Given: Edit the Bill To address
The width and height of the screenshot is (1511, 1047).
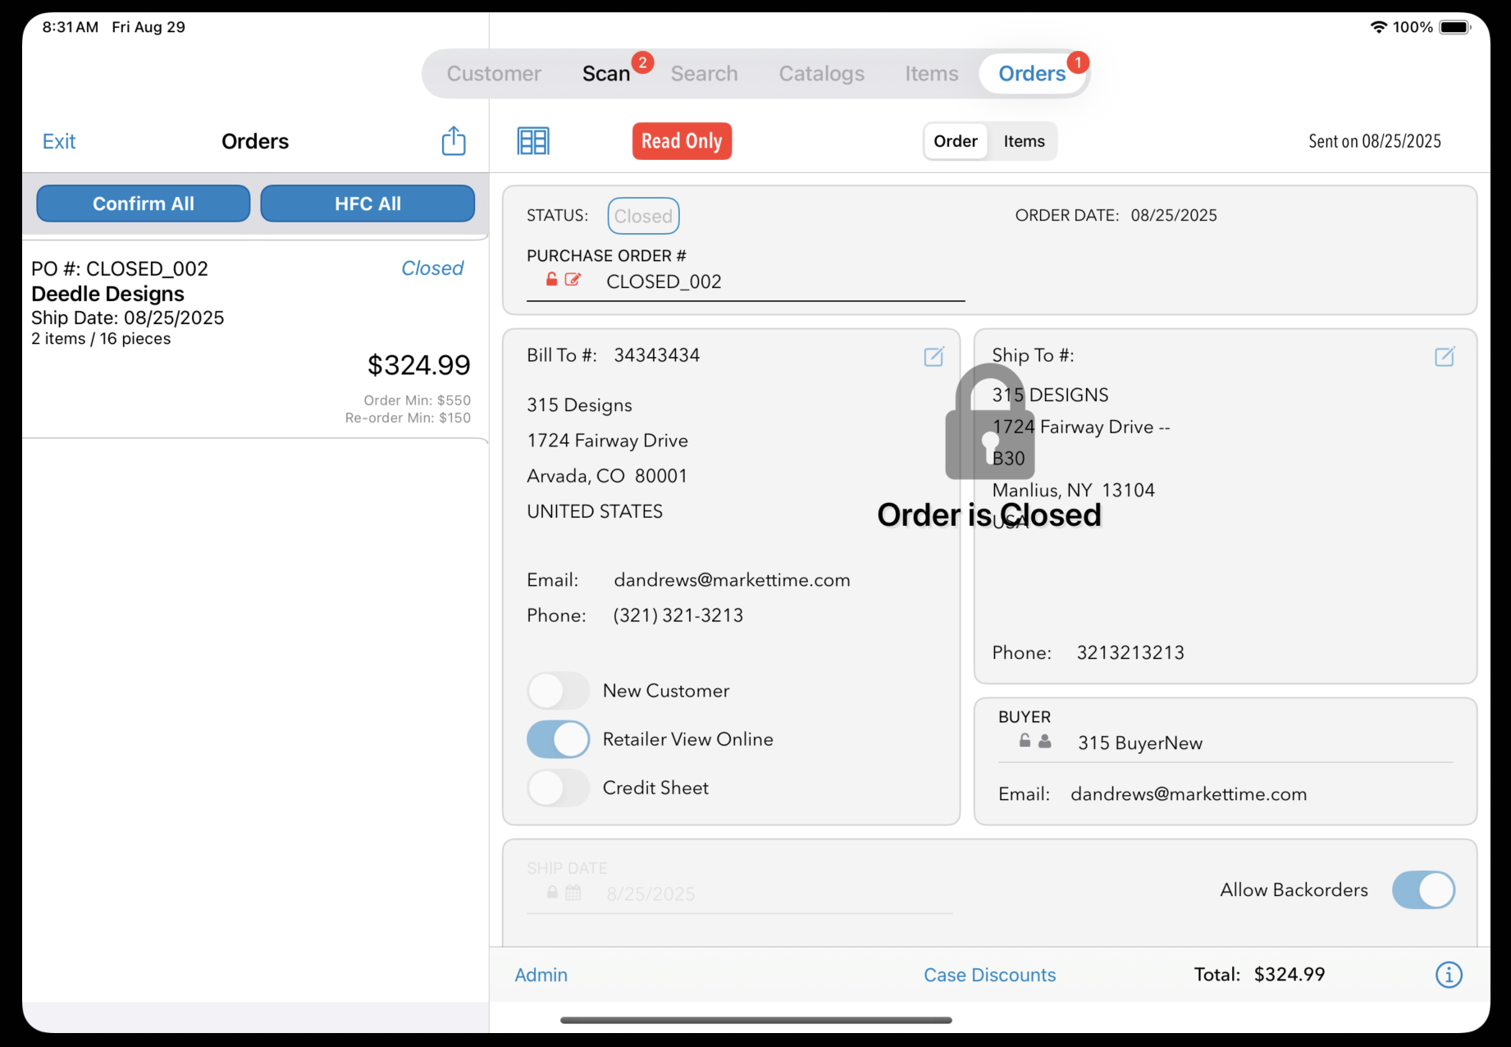Looking at the screenshot, I should [x=934, y=356].
